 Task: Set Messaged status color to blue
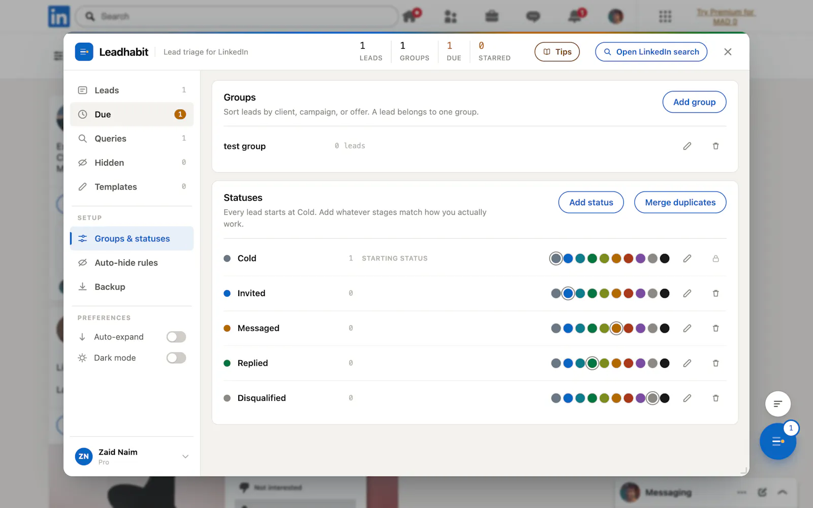pos(568,329)
